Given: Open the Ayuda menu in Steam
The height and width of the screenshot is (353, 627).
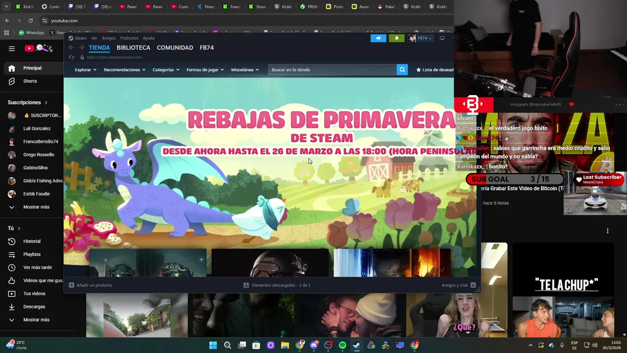Looking at the screenshot, I should (x=148, y=38).
